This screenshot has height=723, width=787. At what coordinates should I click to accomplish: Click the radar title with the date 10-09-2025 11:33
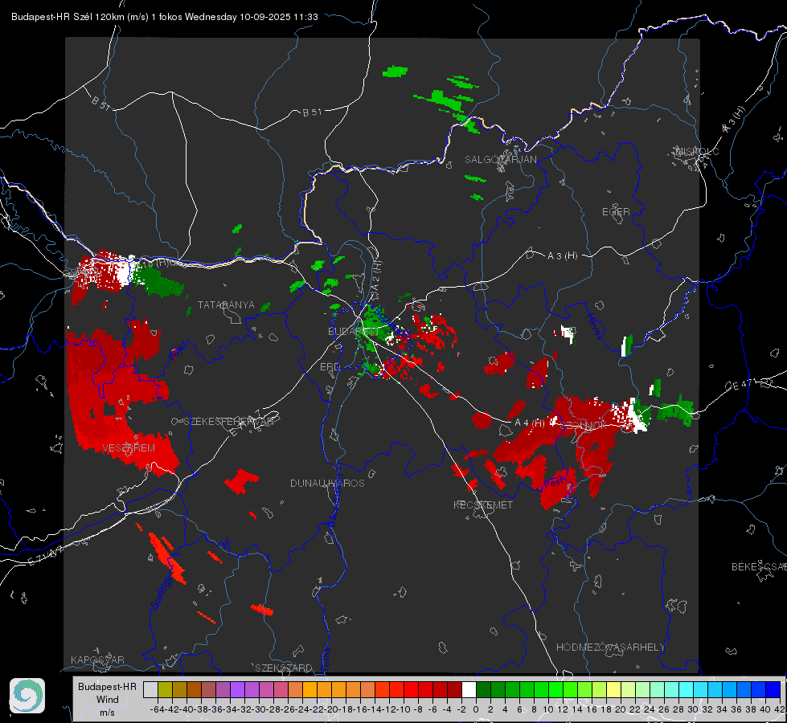point(165,17)
